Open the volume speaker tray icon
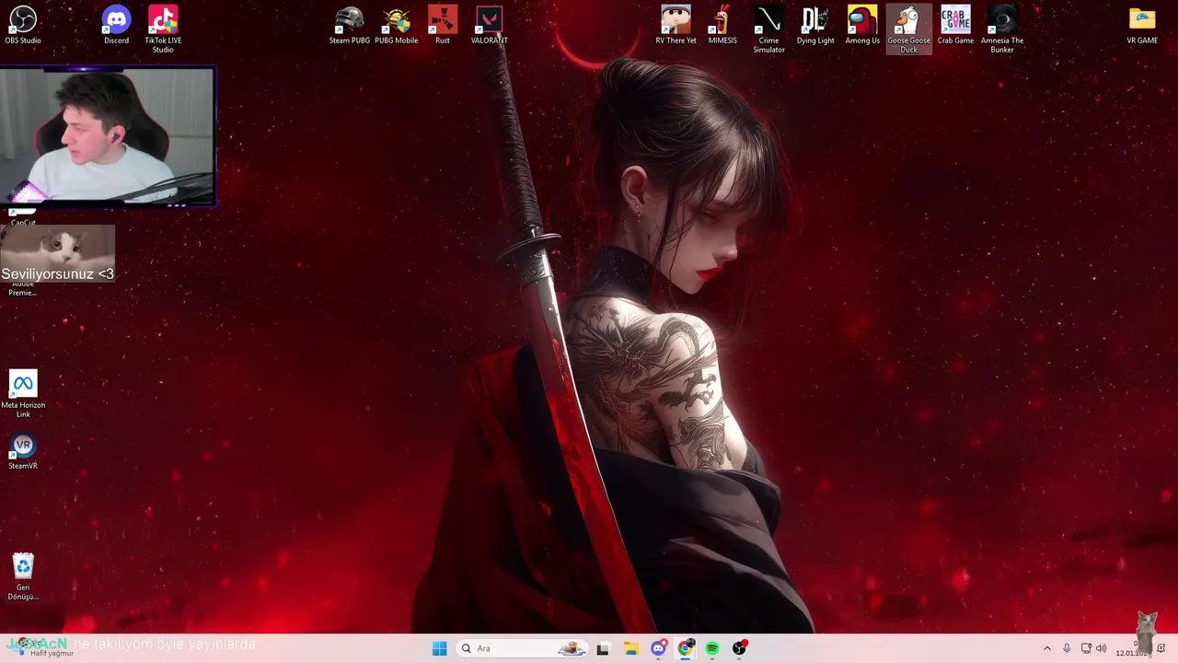 [x=1102, y=648]
